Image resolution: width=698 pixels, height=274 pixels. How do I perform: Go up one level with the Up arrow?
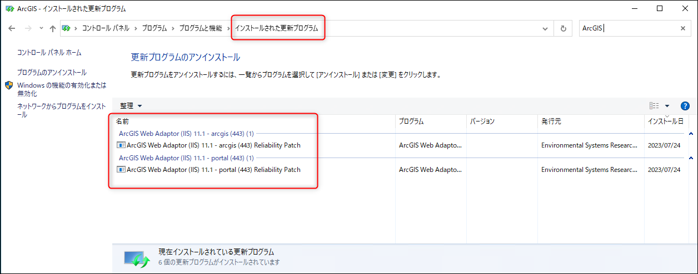[53, 28]
